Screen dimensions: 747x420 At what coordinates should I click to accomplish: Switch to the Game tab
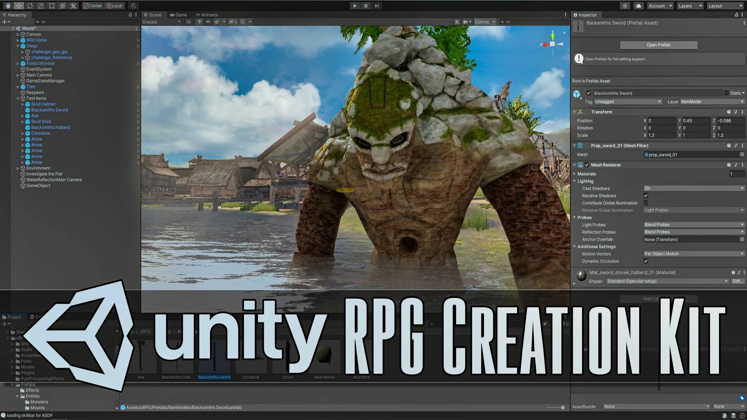178,15
